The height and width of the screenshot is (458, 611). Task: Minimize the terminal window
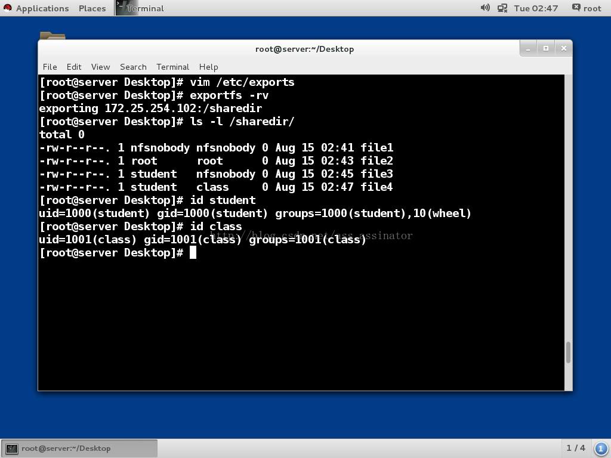[x=529, y=48]
